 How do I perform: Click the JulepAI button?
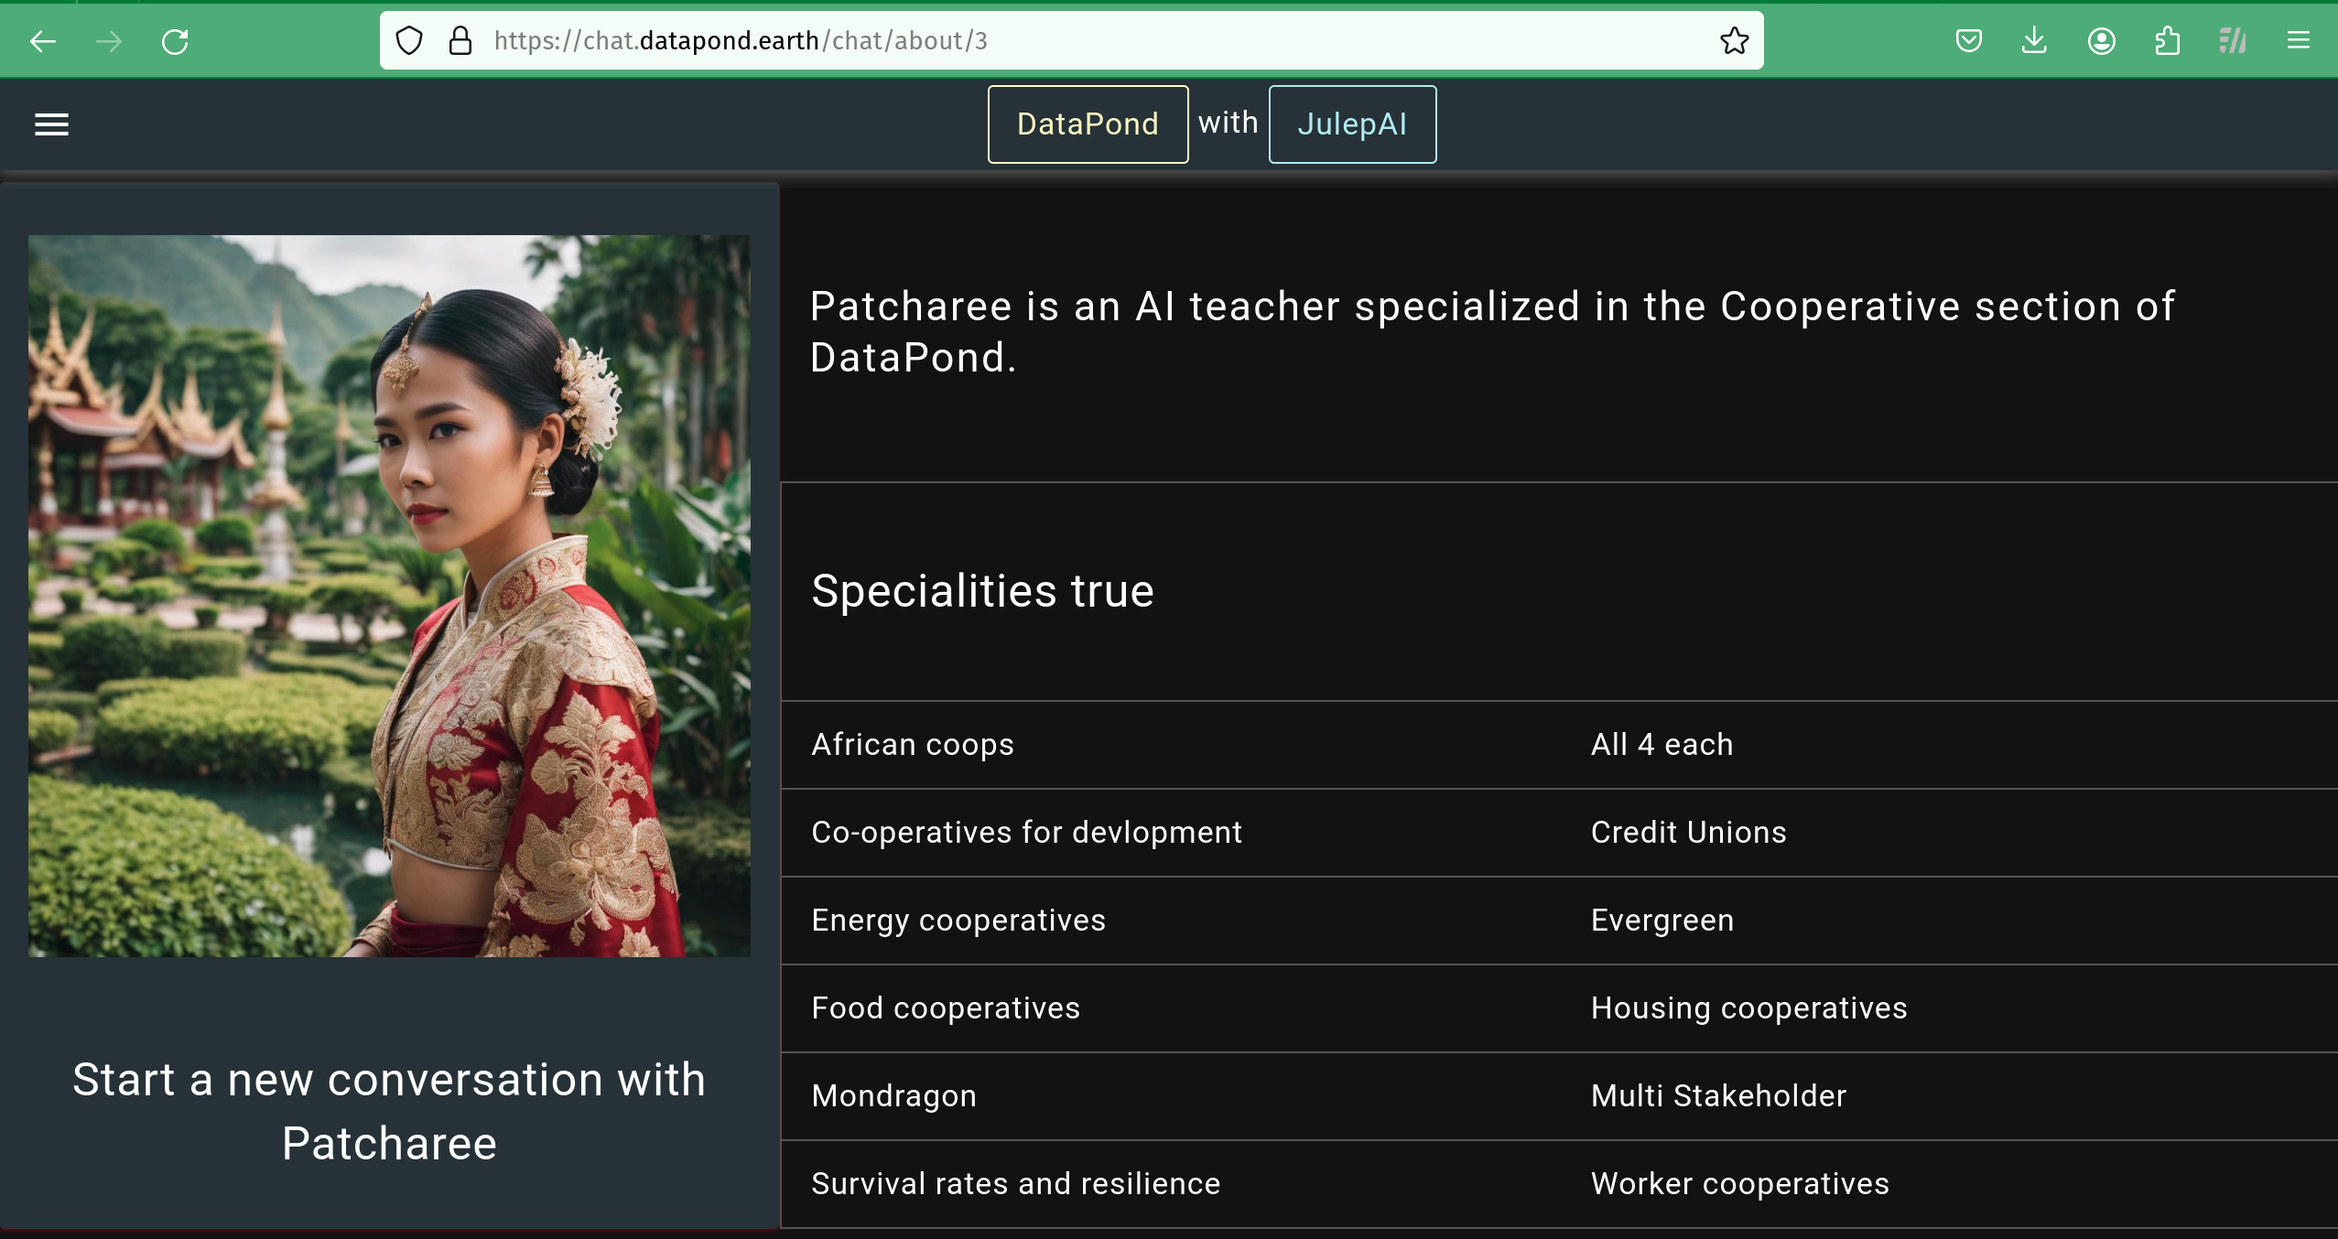coord(1352,124)
